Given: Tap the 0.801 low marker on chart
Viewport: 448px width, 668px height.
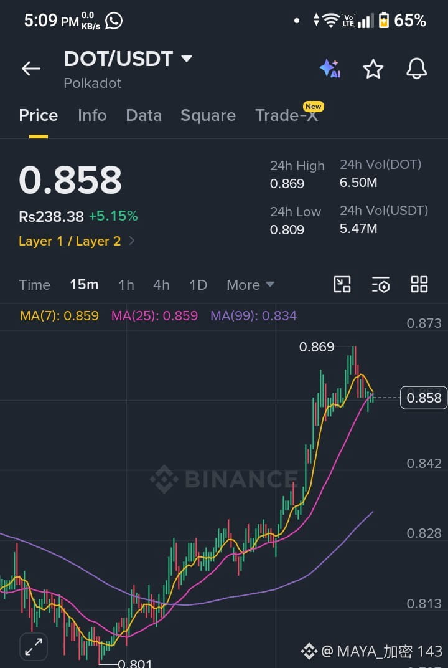Looking at the screenshot, I should [134, 664].
